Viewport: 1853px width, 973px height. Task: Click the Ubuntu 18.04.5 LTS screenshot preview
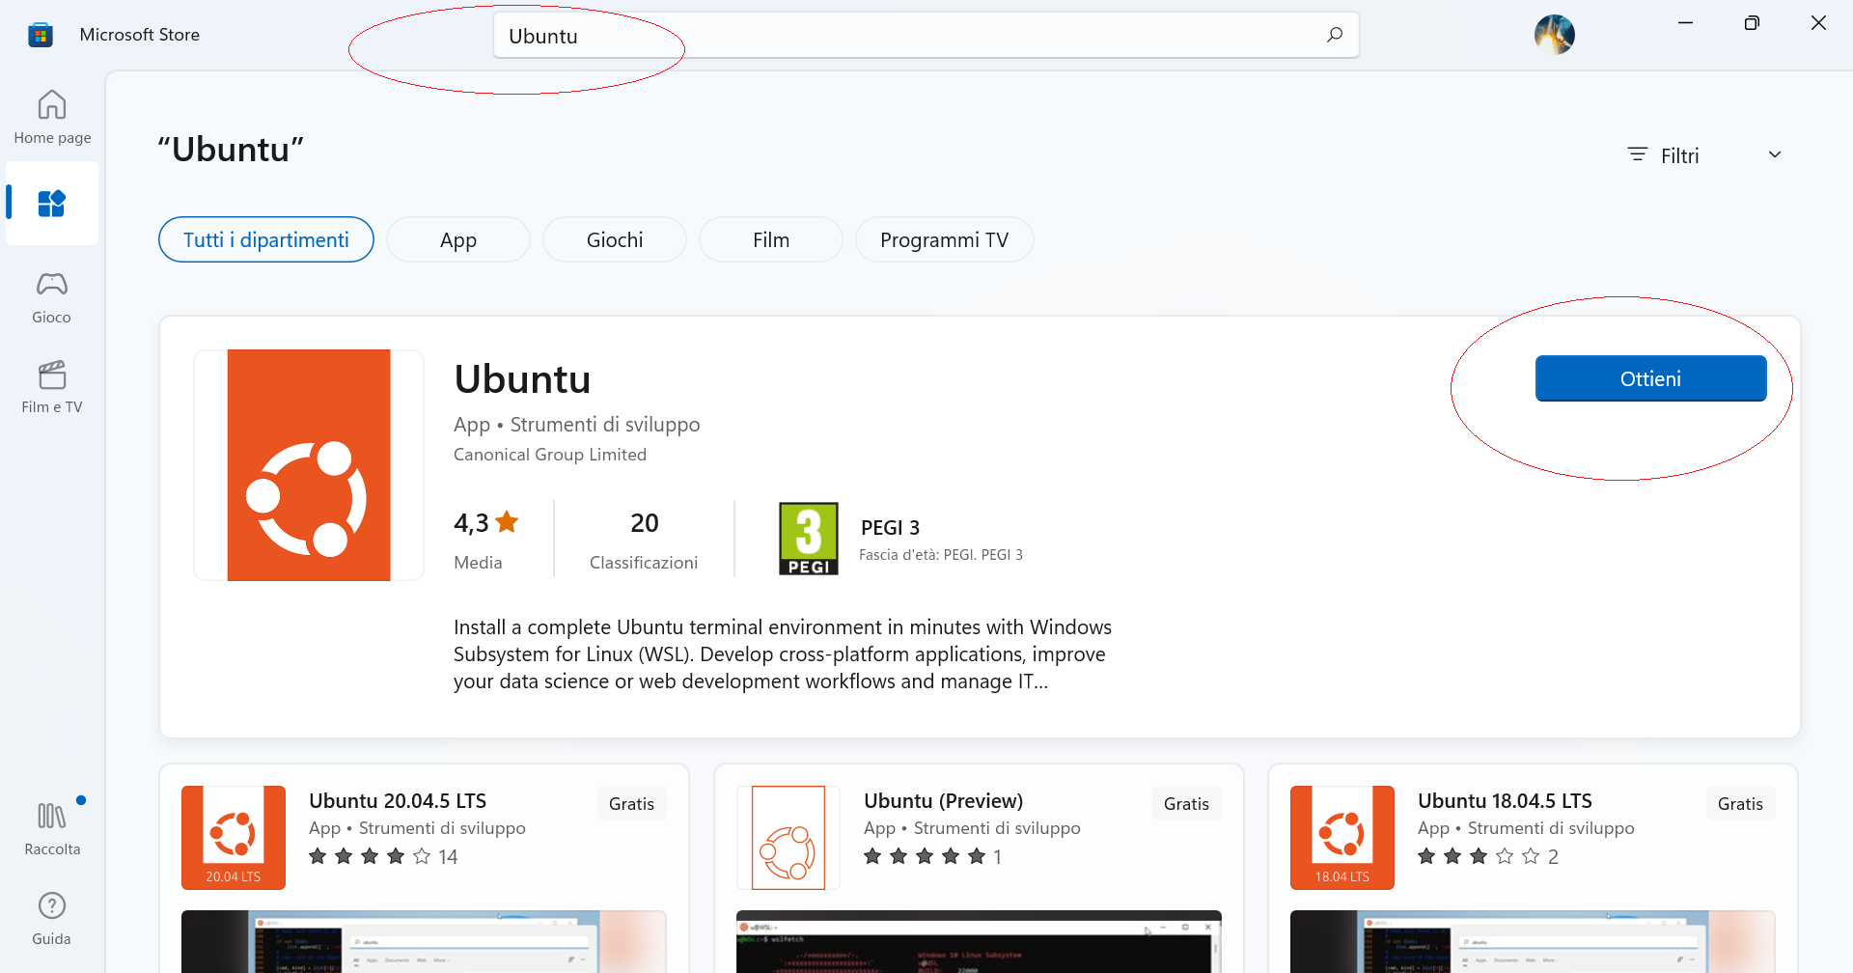click(1533, 941)
